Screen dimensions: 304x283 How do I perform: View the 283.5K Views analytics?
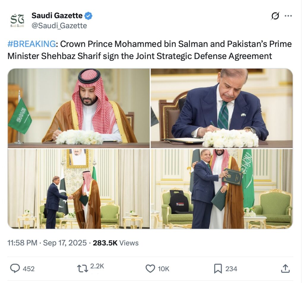[116, 243]
